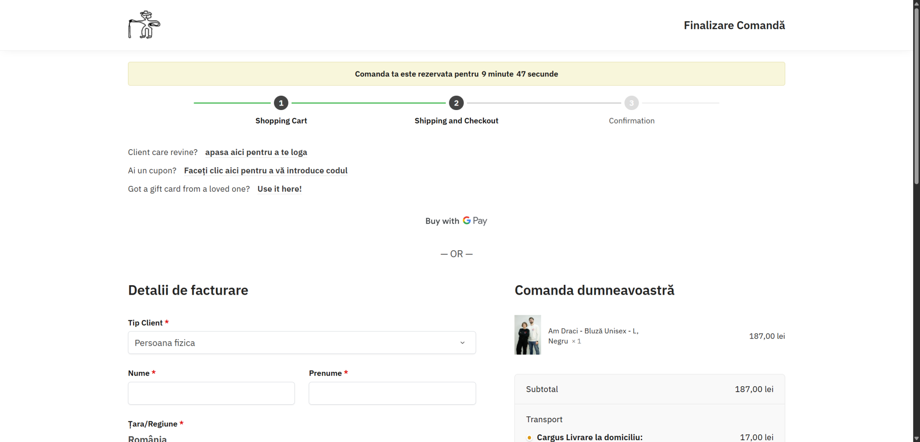Image resolution: width=920 pixels, height=442 pixels.
Task: Click the step 1 circle icon
Action: coord(281,103)
